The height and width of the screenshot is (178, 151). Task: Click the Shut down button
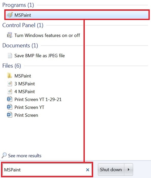point(111,169)
